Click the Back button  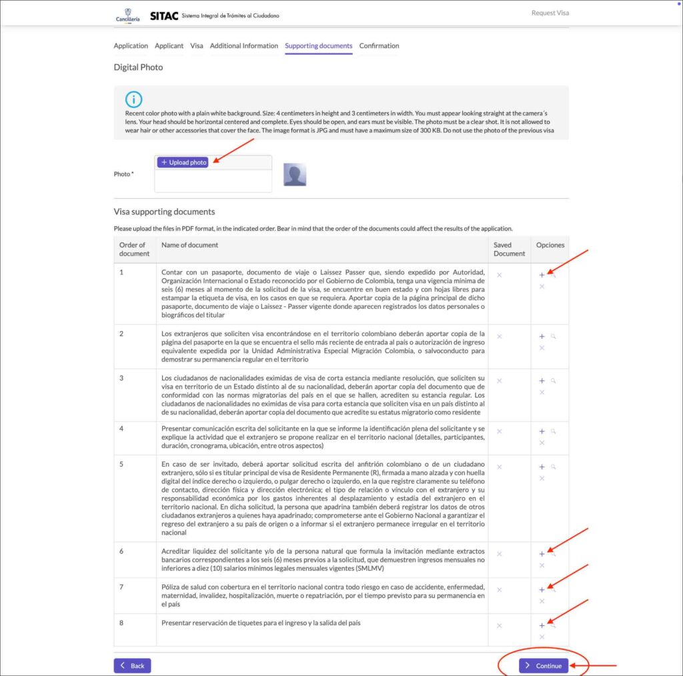[x=131, y=665]
